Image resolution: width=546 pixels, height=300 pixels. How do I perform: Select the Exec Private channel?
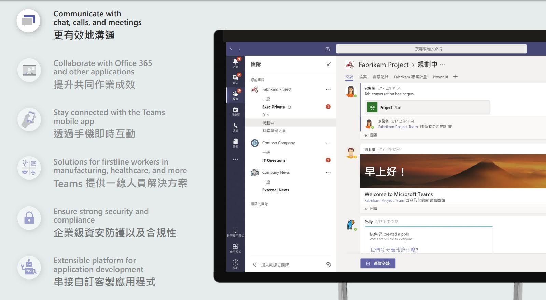click(274, 107)
